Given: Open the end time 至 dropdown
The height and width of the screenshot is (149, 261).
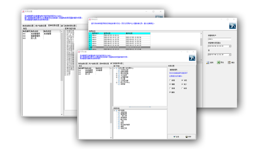Looking at the screenshot, I should tap(230, 55).
